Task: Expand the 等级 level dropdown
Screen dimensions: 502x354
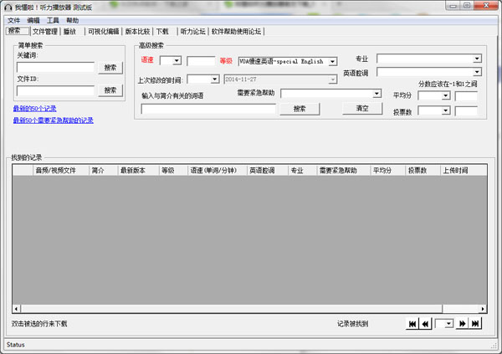Action: tap(332, 61)
